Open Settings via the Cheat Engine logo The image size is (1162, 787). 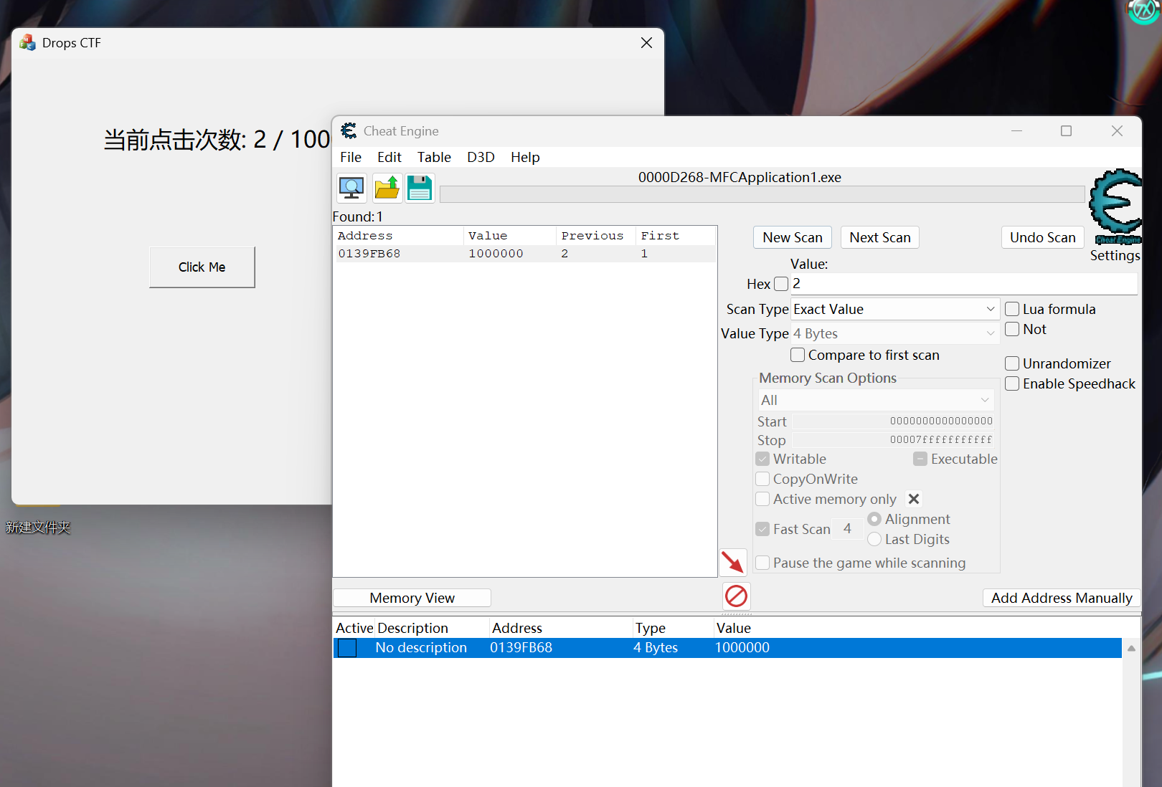(x=1115, y=208)
